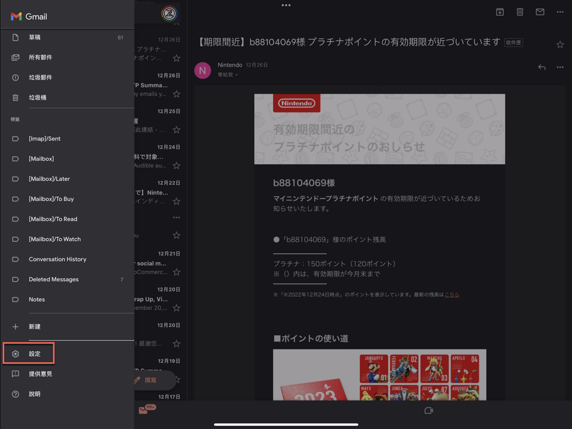572x429 pixels.
Task: Click the Nintendo sender name
Action: 230,65
